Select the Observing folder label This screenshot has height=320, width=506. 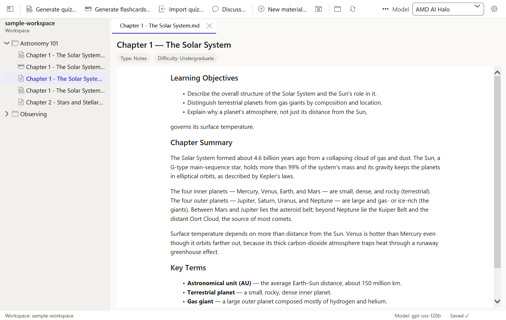pos(33,114)
